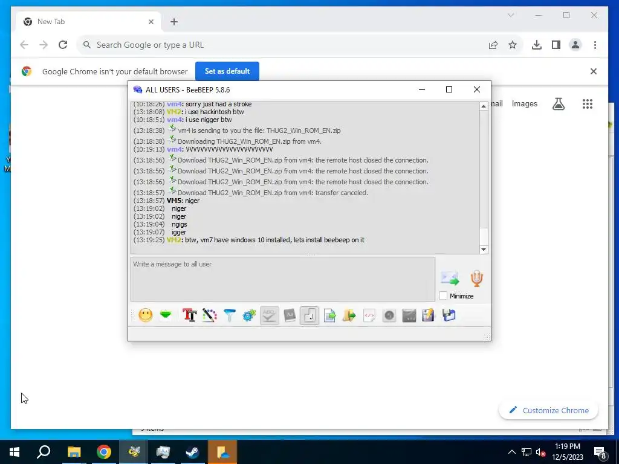Click the share this page icon in Chrome
Image resolution: width=619 pixels, height=464 pixels.
pos(493,45)
